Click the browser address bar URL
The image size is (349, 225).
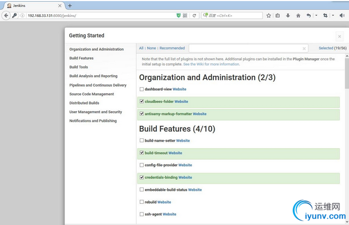pyautogui.click(x=52, y=16)
